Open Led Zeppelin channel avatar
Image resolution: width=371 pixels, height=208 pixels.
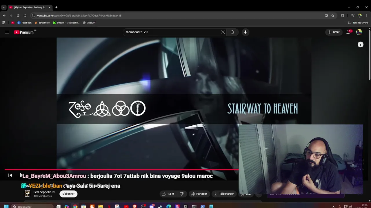28,194
